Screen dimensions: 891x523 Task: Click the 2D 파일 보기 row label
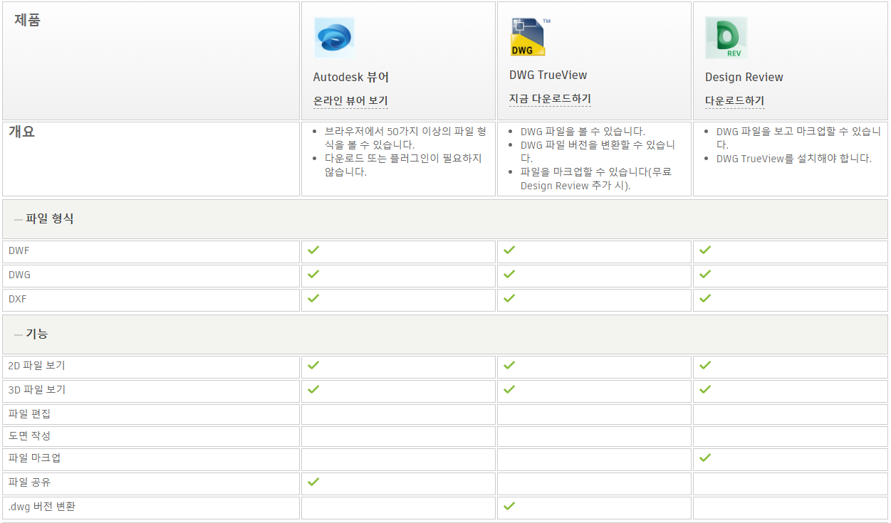[x=37, y=366]
